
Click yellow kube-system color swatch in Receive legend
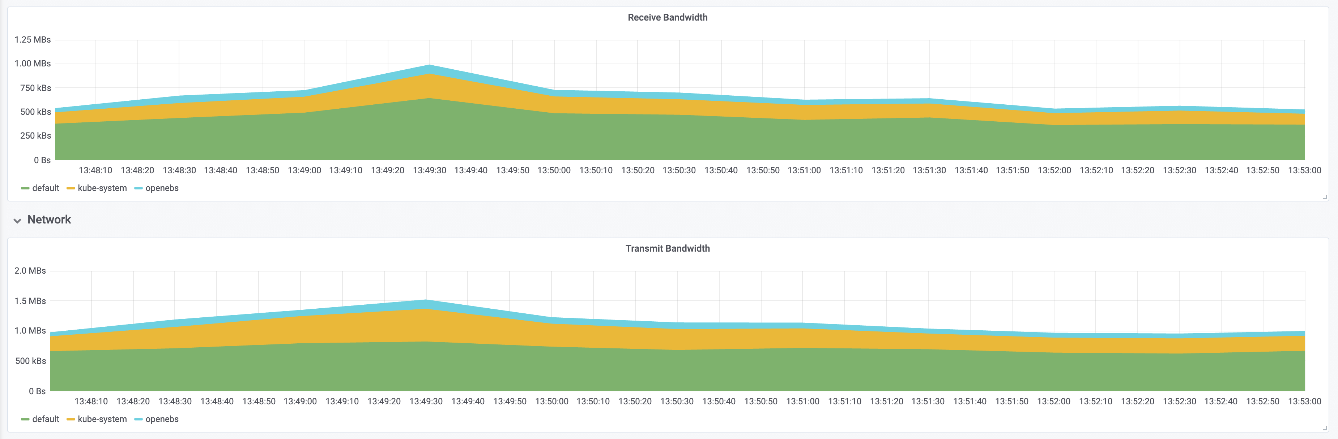[71, 188]
